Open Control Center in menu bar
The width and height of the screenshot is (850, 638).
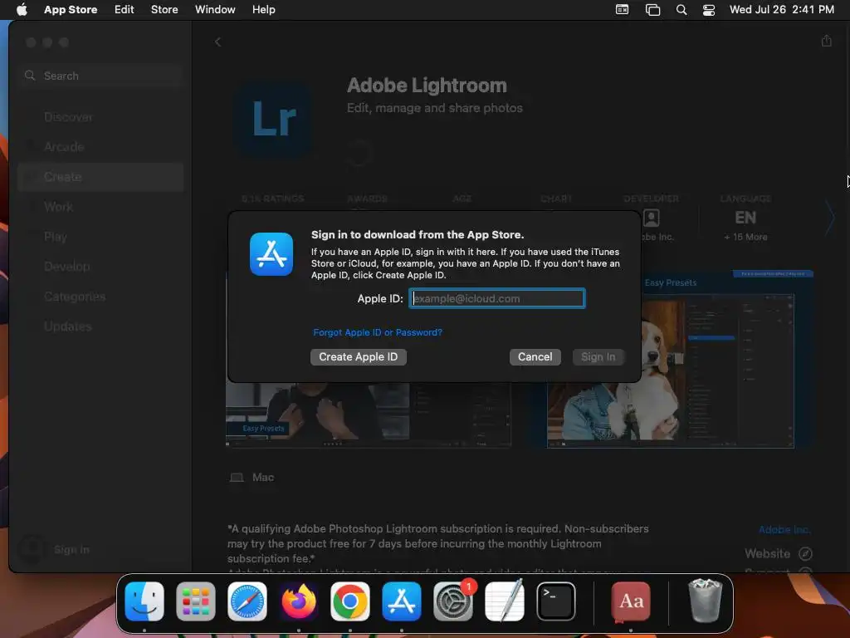(709, 10)
